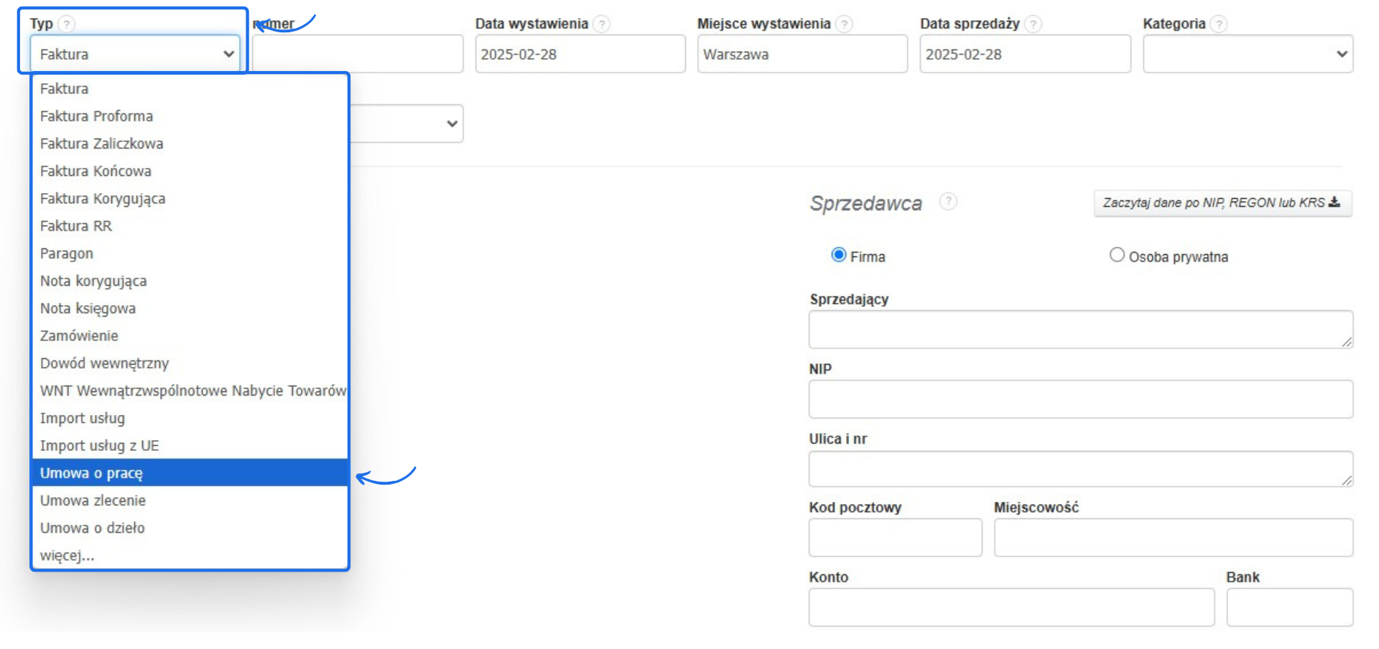
Task: Click the więcej... option
Action: point(67,556)
